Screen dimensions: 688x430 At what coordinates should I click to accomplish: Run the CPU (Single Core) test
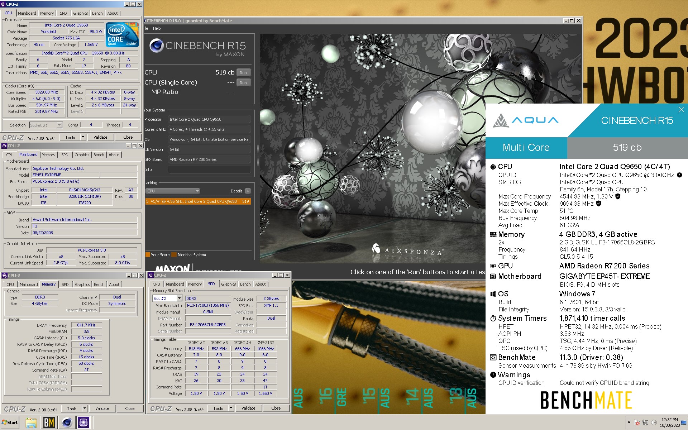[x=243, y=83]
